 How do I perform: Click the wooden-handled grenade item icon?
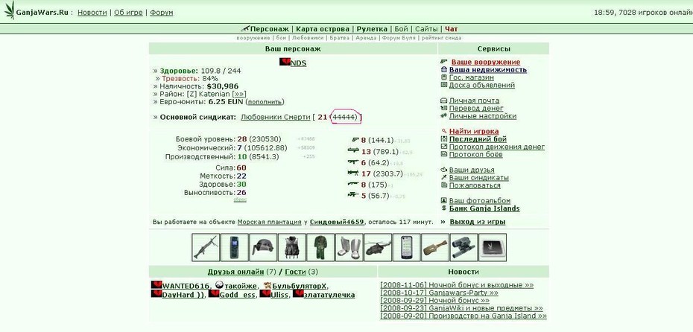(435, 247)
